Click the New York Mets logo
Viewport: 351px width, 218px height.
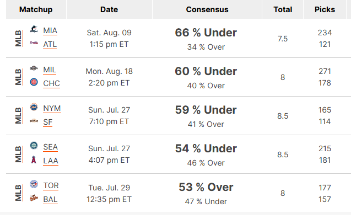(34, 107)
